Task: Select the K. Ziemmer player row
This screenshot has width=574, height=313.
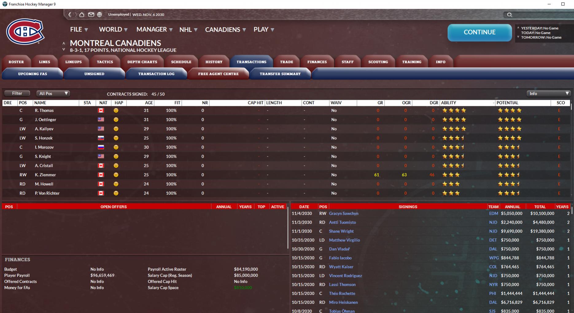Action: (286, 175)
